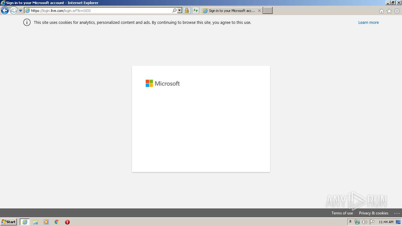The width and height of the screenshot is (402, 226).
Task: Click the network tray icon
Action: pyautogui.click(x=357, y=222)
